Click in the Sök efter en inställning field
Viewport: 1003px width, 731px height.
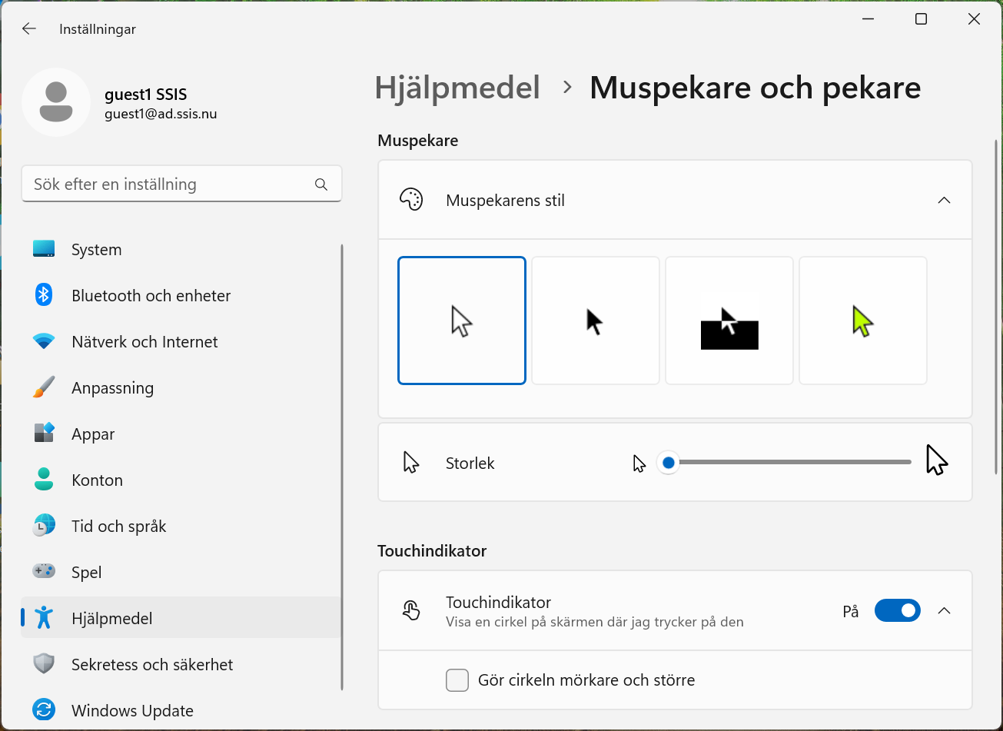point(181,184)
